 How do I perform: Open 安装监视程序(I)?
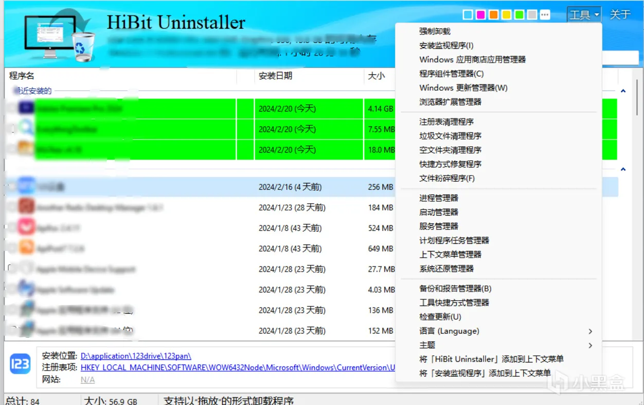446,46
